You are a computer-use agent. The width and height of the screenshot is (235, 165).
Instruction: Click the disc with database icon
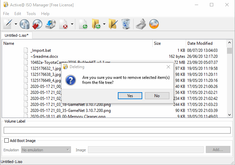(24, 24)
